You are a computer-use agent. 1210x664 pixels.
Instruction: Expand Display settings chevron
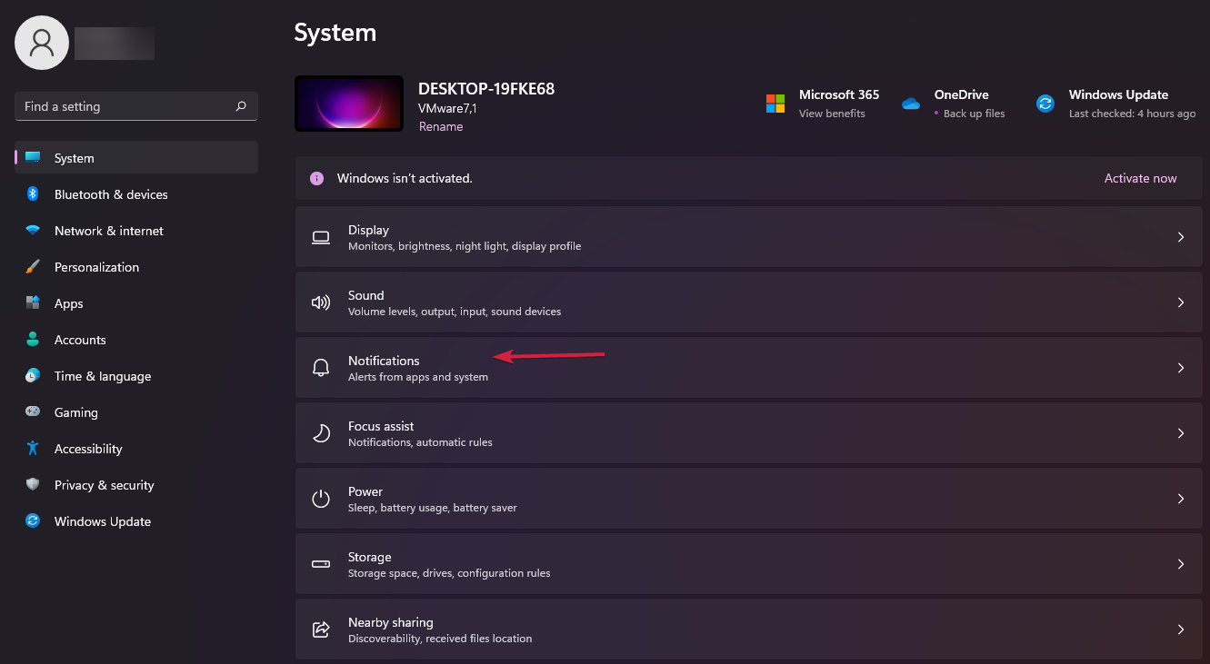pyautogui.click(x=1181, y=237)
